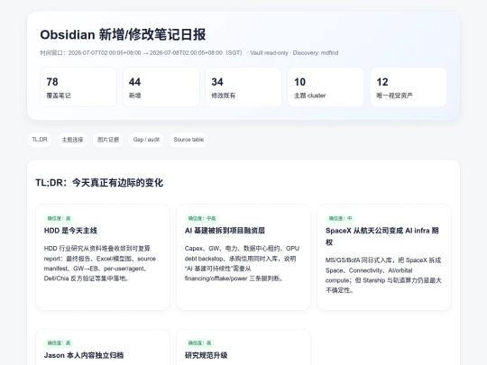Open the 主题连接 navigation pill
Viewport: 487px width, 365px height.
72,140
